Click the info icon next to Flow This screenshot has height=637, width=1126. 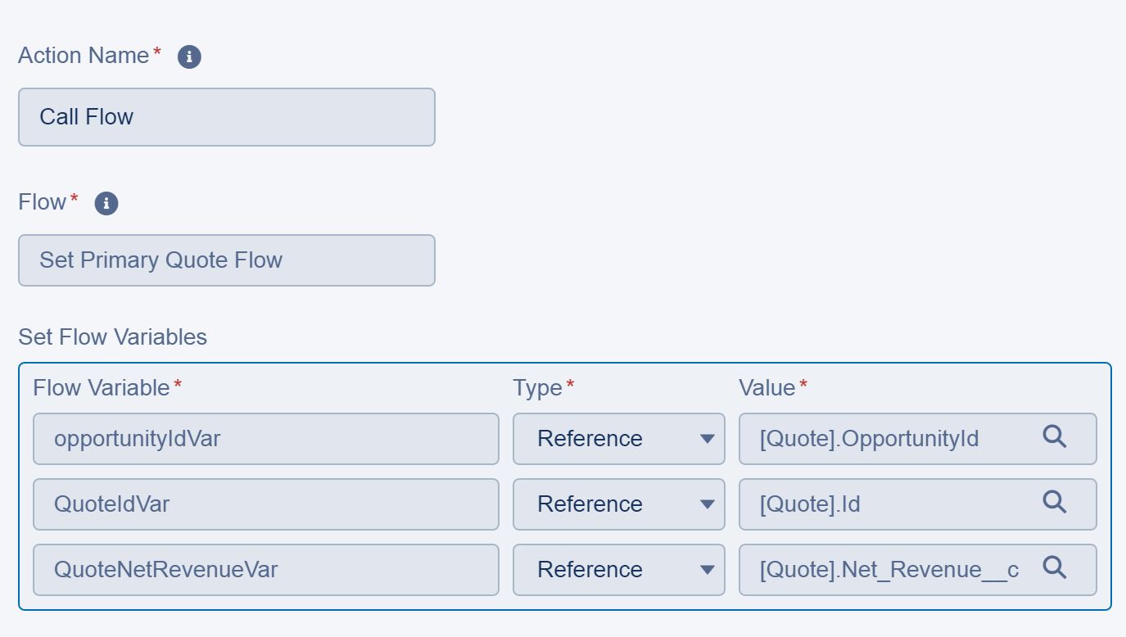pos(106,203)
